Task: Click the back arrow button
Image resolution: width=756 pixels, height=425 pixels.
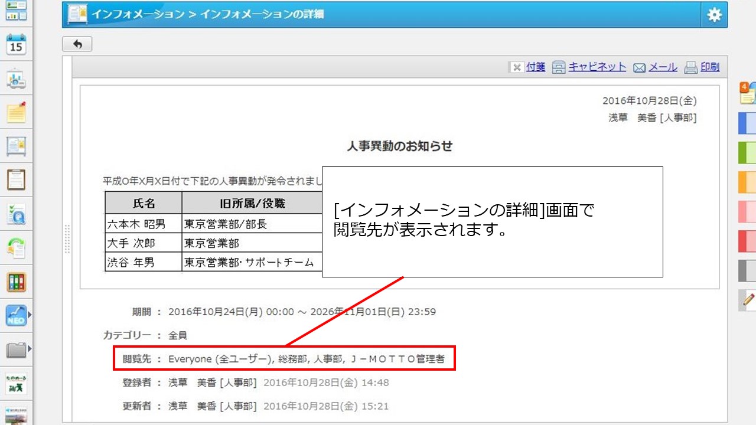Action: [x=77, y=44]
